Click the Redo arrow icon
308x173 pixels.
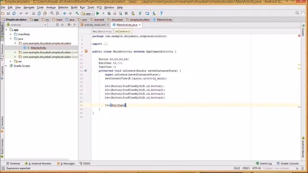(26, 13)
